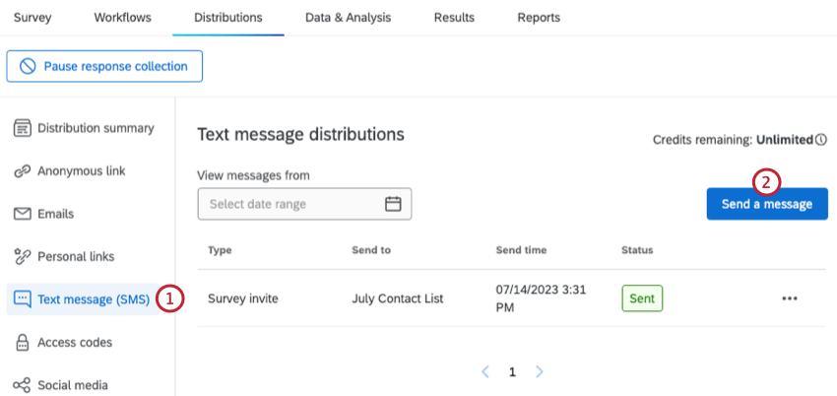Screen dimensions: 837x396
Task: Switch to the Data & Analysis tab
Action: (348, 18)
